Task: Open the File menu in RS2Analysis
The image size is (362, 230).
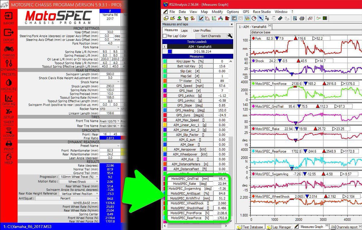Action: point(172,12)
